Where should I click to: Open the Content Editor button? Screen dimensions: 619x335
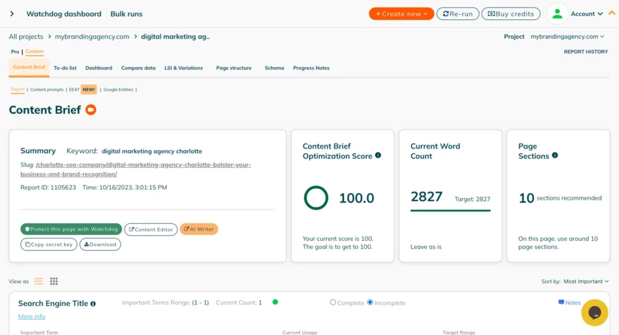[151, 229]
